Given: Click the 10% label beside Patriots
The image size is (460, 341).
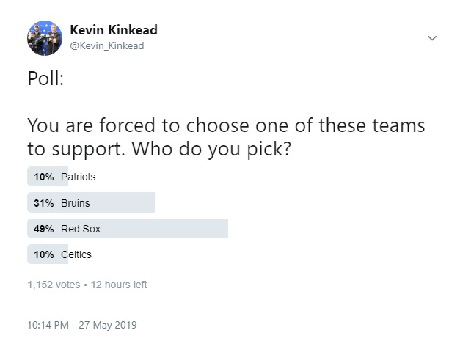Looking at the screenshot, I should [43, 177].
